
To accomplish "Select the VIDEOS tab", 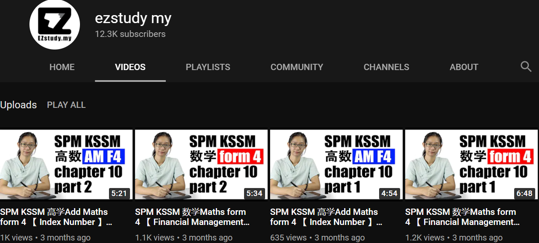I will (130, 67).
